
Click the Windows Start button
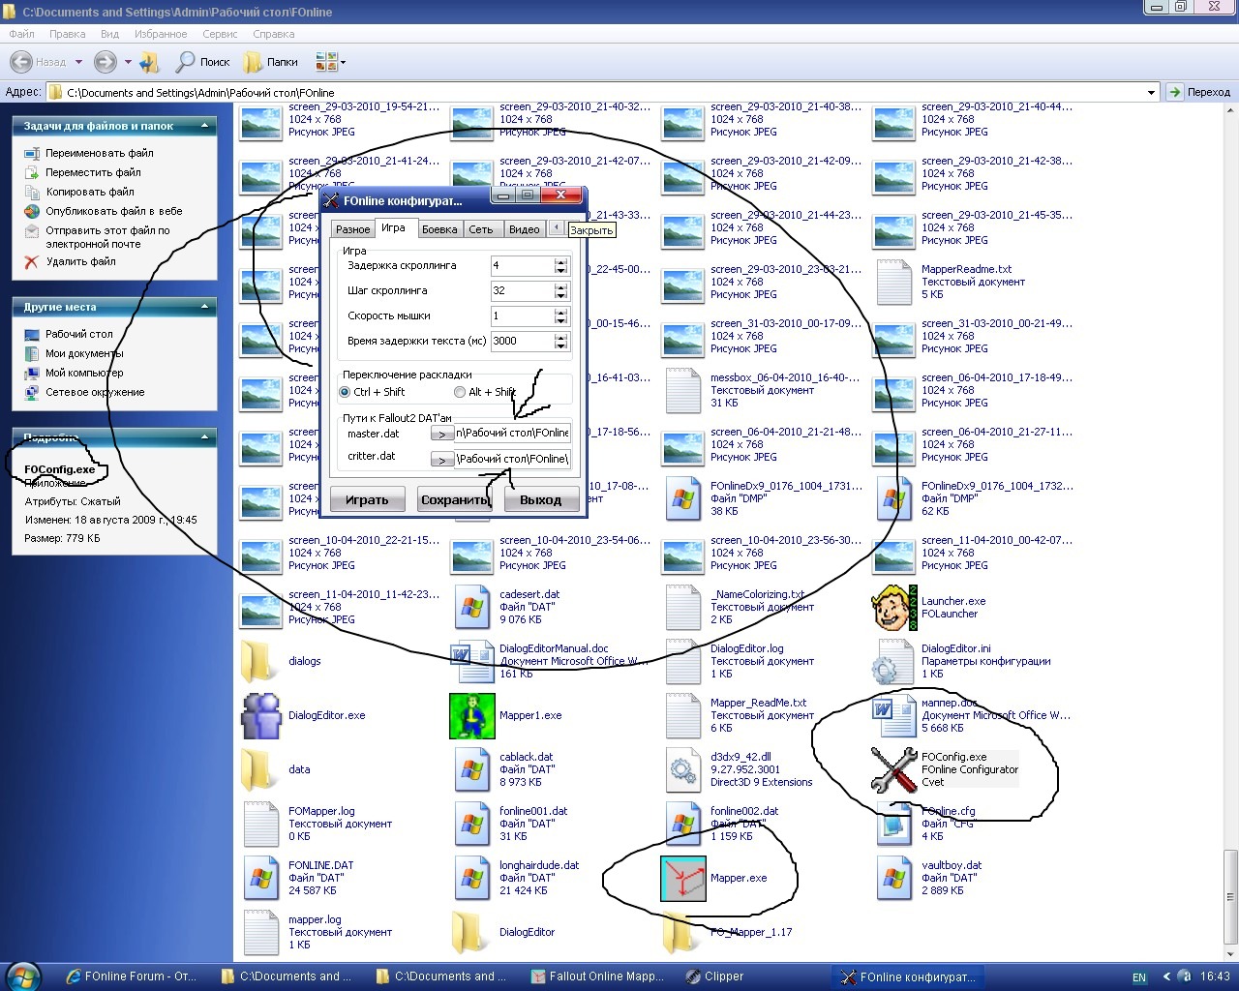tap(23, 976)
